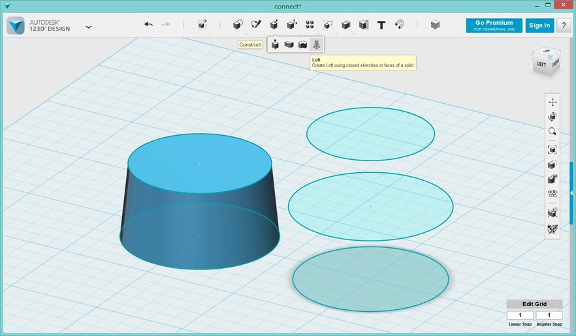Click the app icon in title bar
The width and height of the screenshot is (576, 336).
click(x=7, y=6)
